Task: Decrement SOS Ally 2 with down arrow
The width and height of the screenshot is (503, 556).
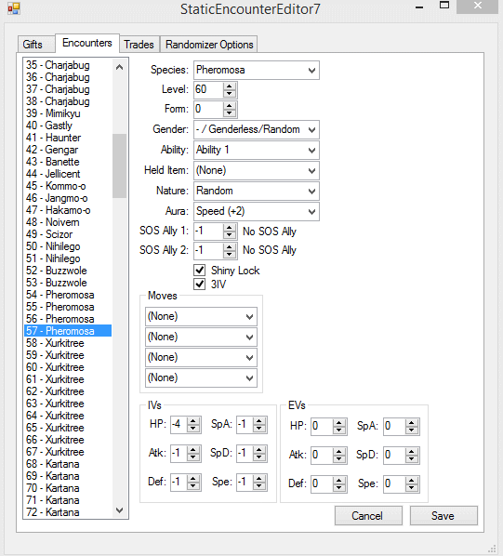Action: (230, 254)
